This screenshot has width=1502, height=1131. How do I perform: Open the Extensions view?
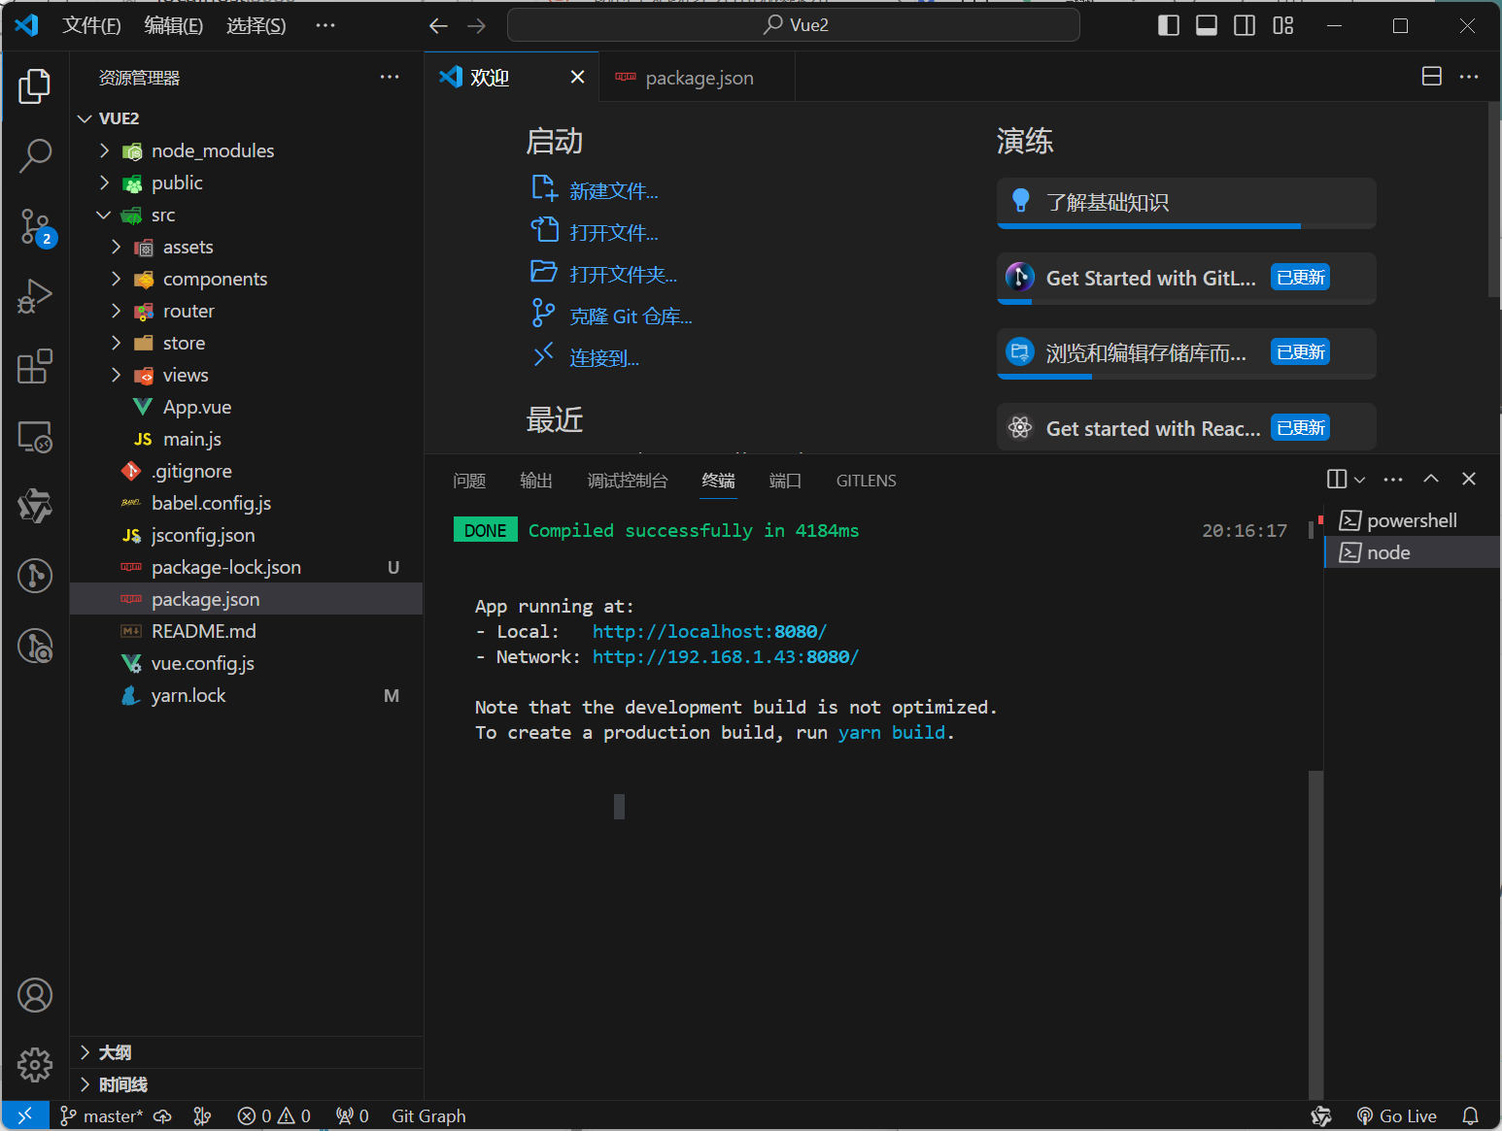[35, 367]
